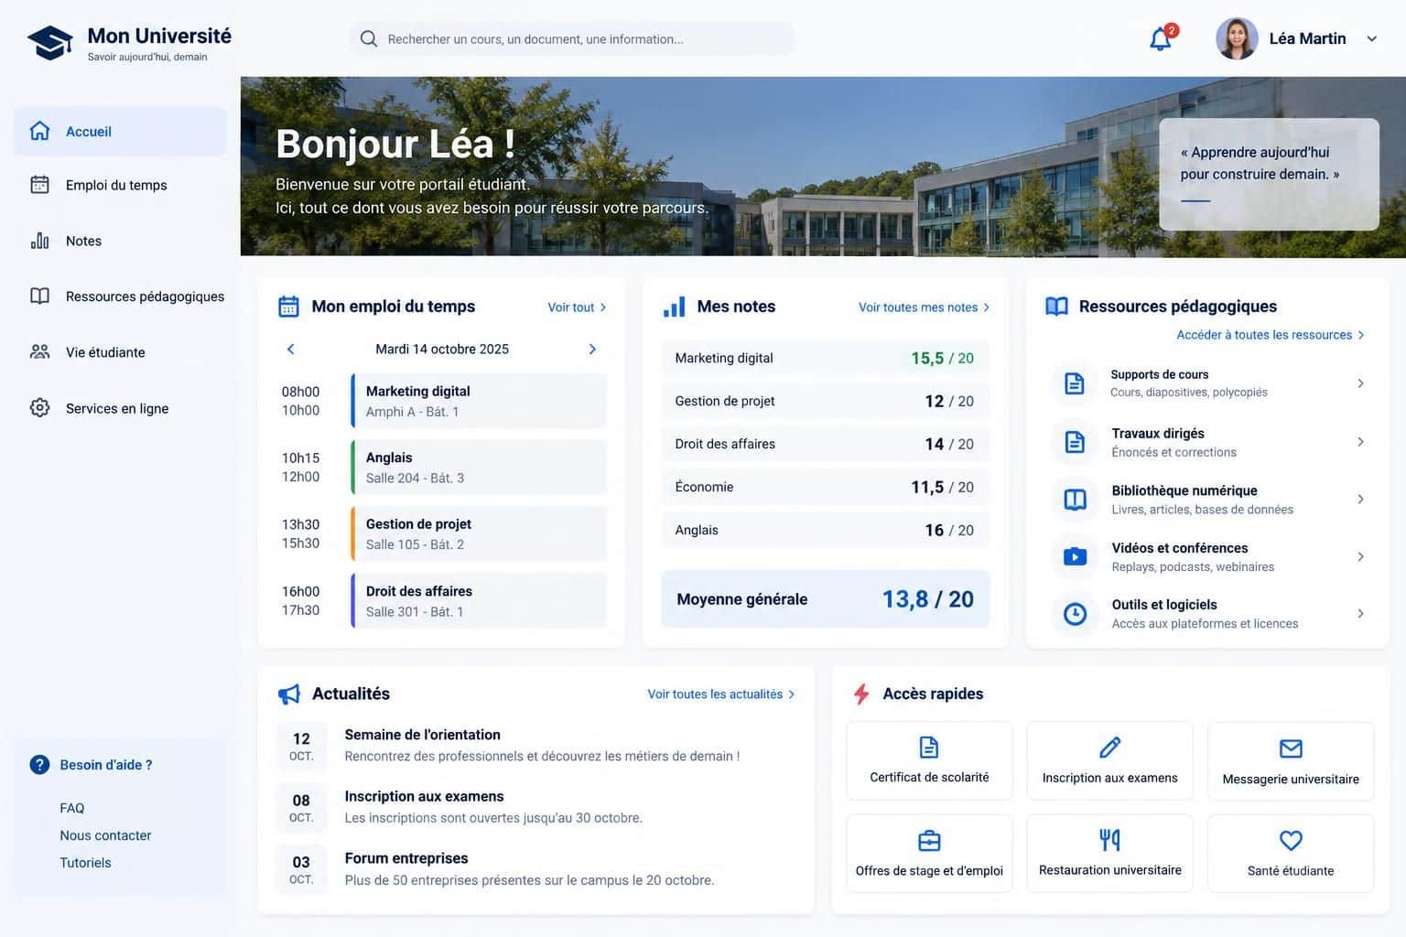Click the Accès rapides lightning bolt icon
This screenshot has width=1406, height=937.
(860, 695)
